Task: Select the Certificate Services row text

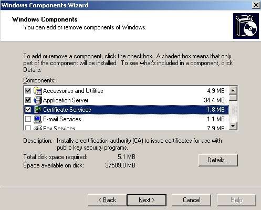Action: tap(67, 110)
